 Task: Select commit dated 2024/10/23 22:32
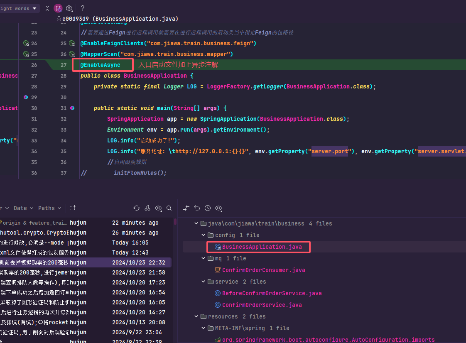(x=86, y=262)
